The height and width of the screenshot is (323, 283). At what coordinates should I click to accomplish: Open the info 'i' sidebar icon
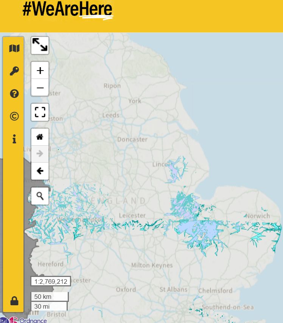point(14,139)
